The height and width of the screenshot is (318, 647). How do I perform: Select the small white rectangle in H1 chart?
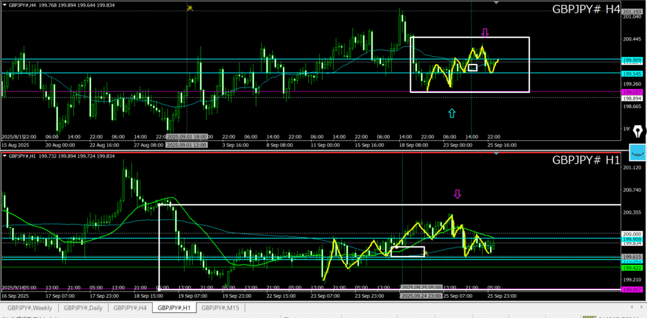(408, 251)
